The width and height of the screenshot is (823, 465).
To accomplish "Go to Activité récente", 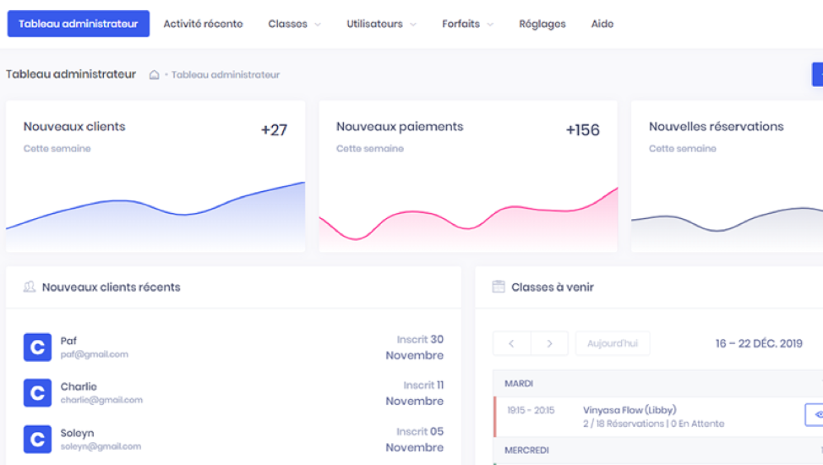I will coord(203,24).
